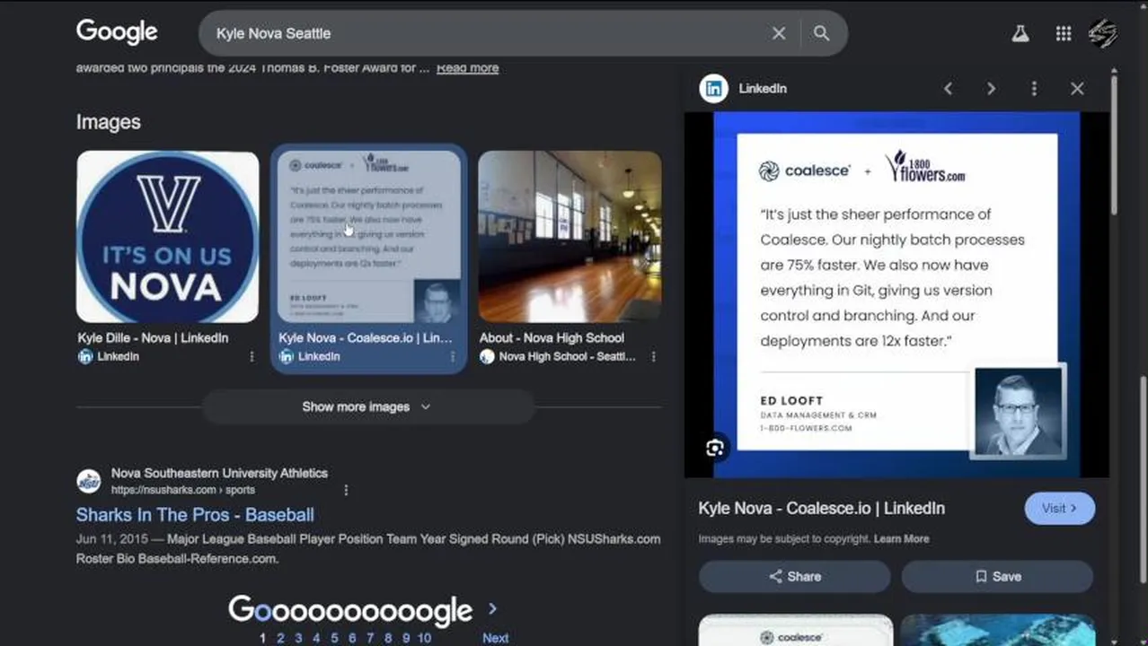Click the Google logo
Image resolution: width=1148 pixels, height=646 pixels.
[x=117, y=32]
